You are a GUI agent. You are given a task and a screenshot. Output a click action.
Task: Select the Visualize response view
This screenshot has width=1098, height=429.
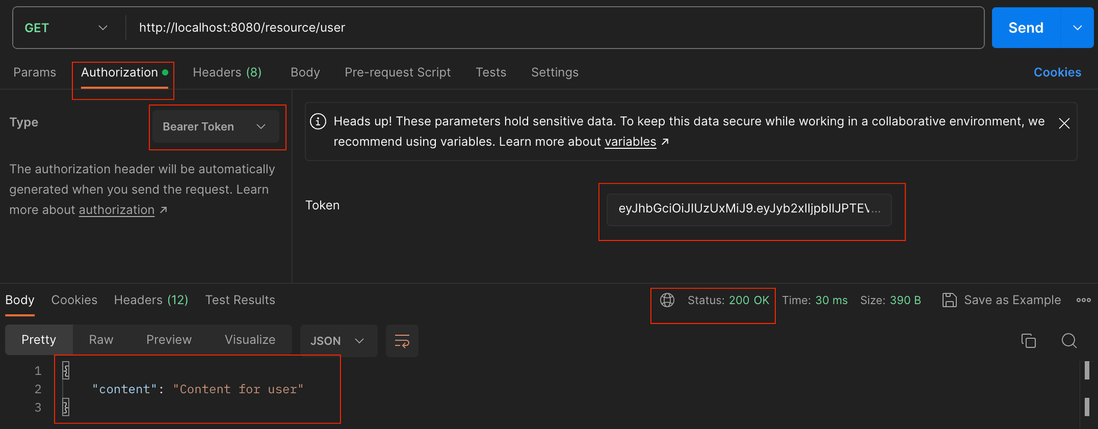tap(250, 340)
